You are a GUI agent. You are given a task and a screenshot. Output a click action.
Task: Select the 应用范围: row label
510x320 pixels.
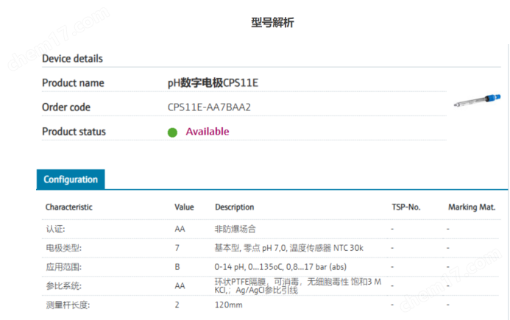pos(64,267)
